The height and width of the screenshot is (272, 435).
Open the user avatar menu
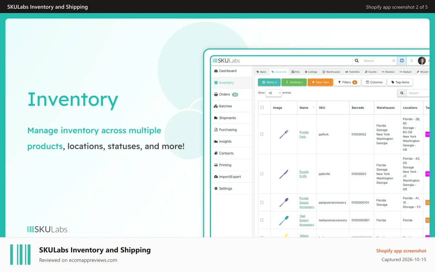pos(422,61)
